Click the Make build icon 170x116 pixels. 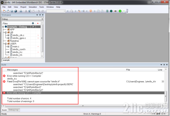pyautogui.click(x=111, y=11)
